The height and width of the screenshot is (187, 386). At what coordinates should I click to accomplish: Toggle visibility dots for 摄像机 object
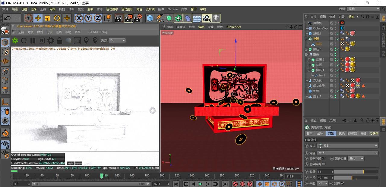335,23
